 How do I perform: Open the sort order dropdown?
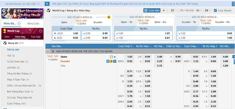pos(174,11)
